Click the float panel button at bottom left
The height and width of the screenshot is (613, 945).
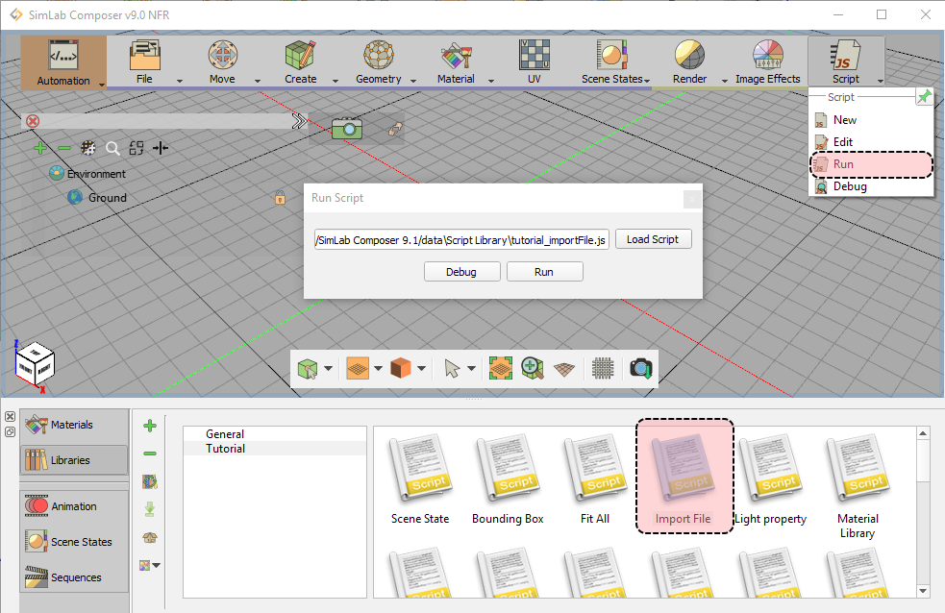pyautogui.click(x=10, y=431)
